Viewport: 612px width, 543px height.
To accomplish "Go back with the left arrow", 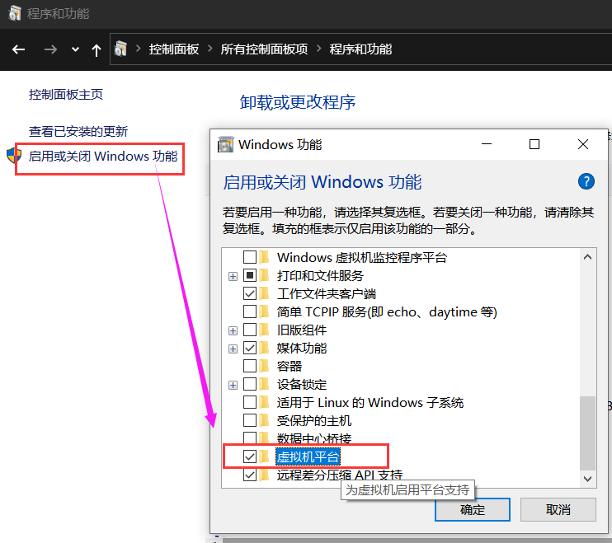I will pos(18,49).
